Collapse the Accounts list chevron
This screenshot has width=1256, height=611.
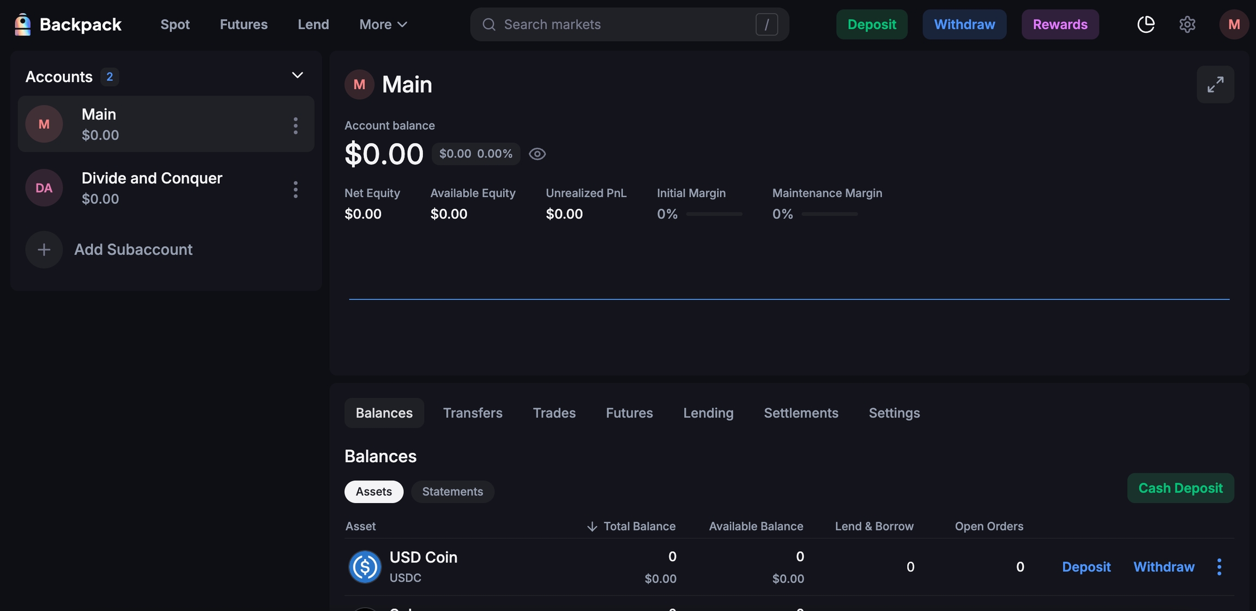point(297,75)
